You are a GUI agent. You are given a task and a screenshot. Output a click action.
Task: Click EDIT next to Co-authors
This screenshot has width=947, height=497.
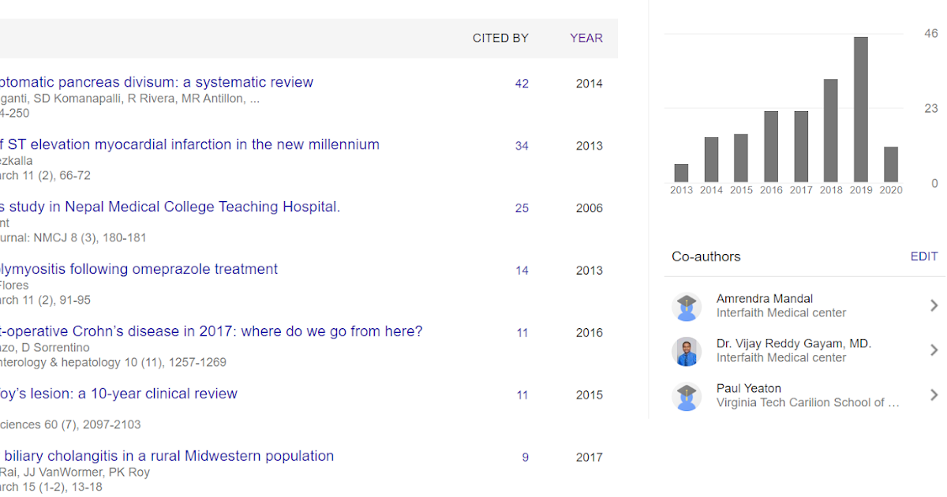[923, 256]
